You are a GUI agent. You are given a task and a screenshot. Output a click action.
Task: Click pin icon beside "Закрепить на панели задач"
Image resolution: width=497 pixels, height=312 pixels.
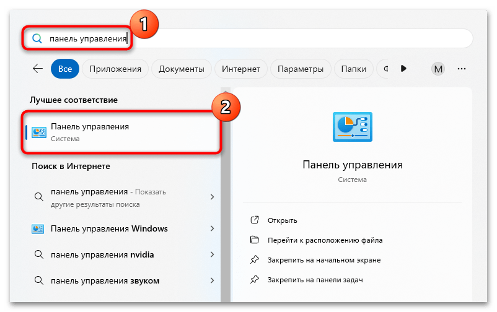click(255, 279)
